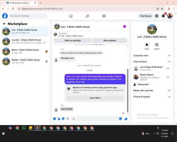Click the back arrow next to Marketplace
Image resolution: width=177 pixels, height=142 pixels.
click(x=4, y=24)
